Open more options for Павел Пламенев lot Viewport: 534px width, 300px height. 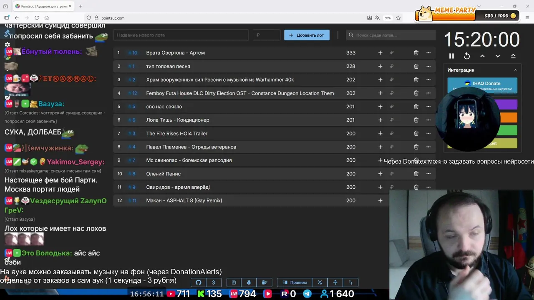[x=428, y=147]
